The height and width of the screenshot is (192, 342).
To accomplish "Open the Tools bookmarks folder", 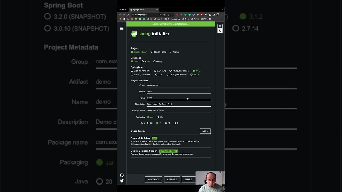I will (185, 19).
